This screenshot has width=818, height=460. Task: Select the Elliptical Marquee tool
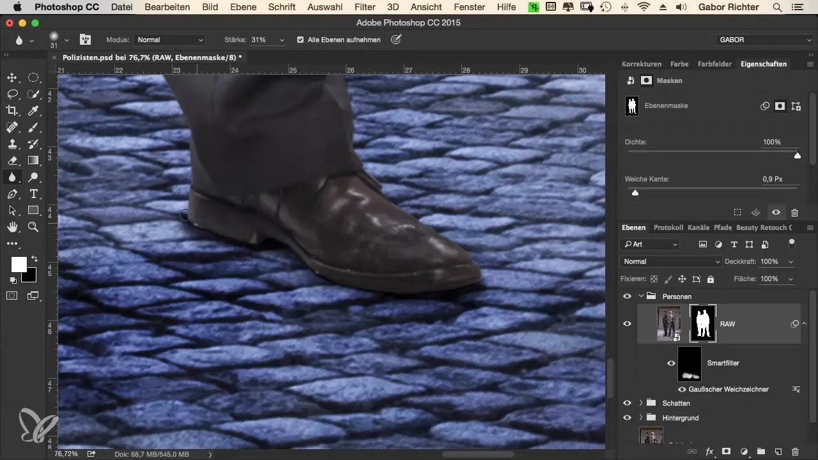(x=33, y=78)
